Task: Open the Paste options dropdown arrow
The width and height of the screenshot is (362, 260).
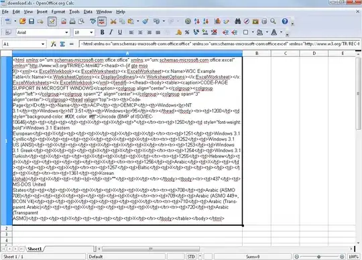Action: coord(138,21)
